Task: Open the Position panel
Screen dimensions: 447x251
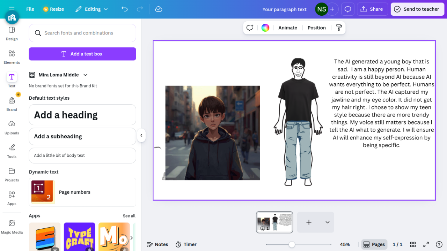Action: pos(316,28)
